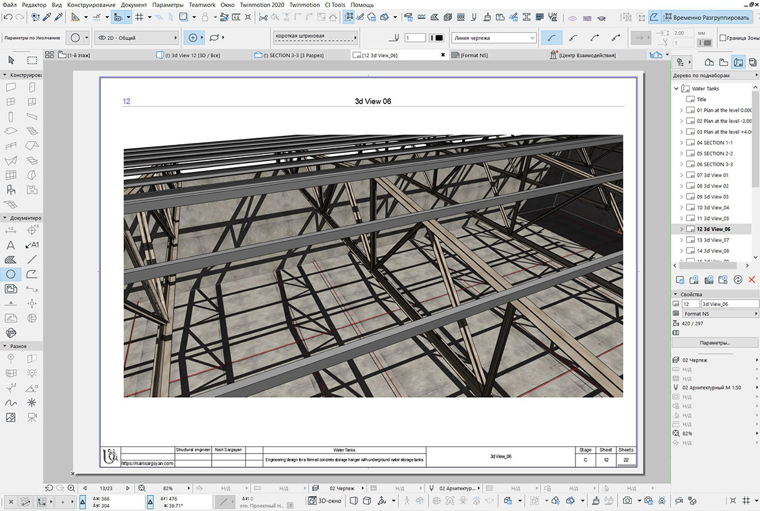This screenshot has height=511, width=760.
Task: Open the Twinmotion 2020 menu
Action: click(262, 5)
